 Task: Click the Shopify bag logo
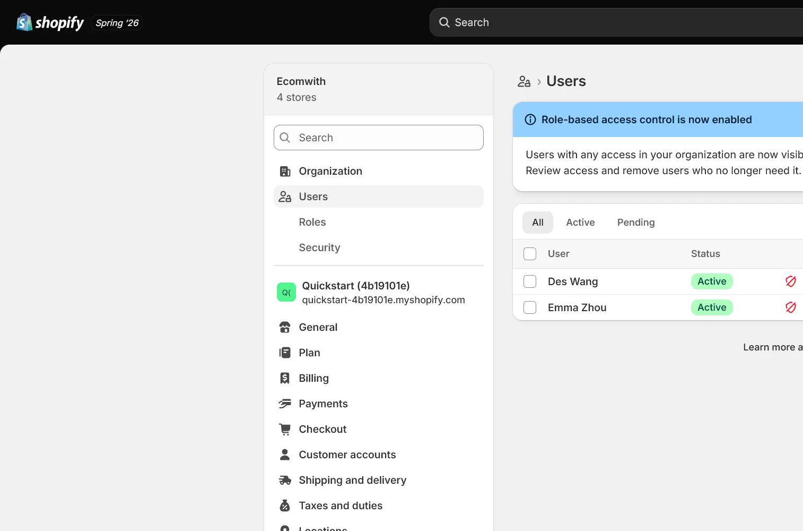(x=24, y=22)
